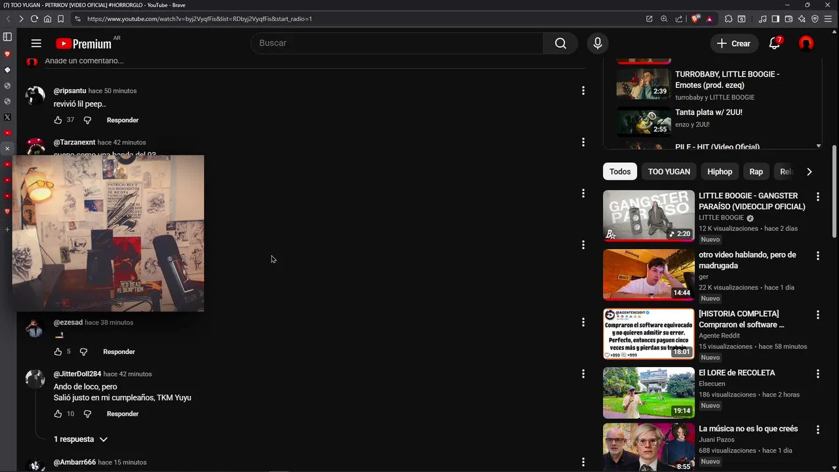Open options menu for @ripsantu's comment
This screenshot has width=839, height=472.
click(583, 90)
